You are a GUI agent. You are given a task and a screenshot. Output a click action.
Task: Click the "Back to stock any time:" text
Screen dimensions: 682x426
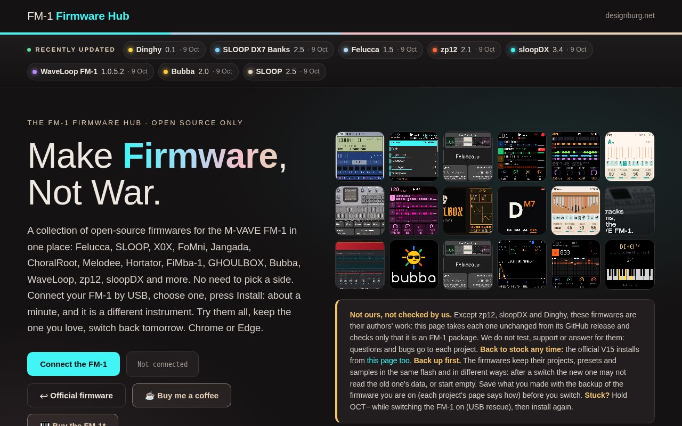[522, 349]
